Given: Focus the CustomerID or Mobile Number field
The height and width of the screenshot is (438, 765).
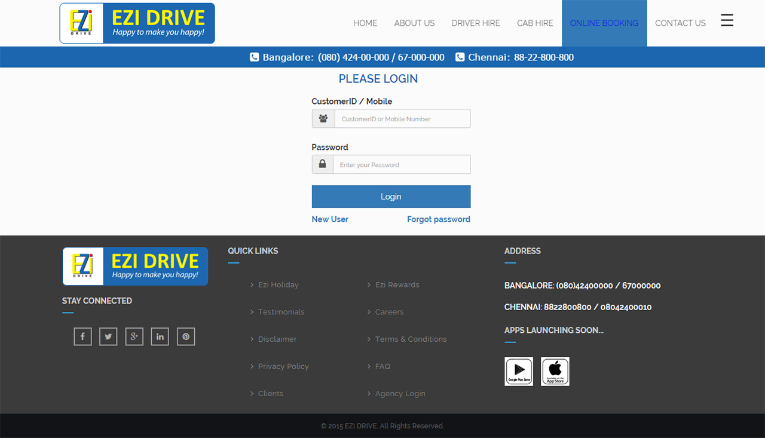Looking at the screenshot, I should pos(402,118).
